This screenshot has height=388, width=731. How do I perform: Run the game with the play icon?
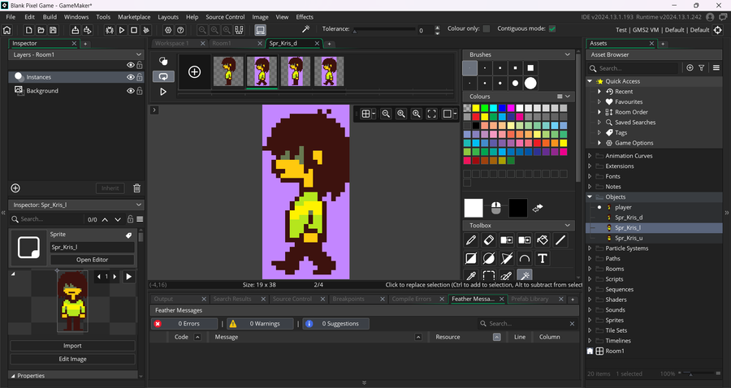[x=122, y=30]
